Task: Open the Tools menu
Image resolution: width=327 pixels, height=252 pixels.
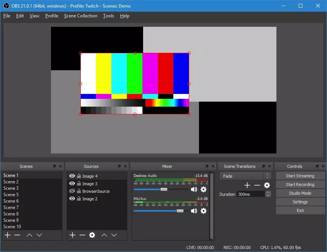Action: (108, 16)
